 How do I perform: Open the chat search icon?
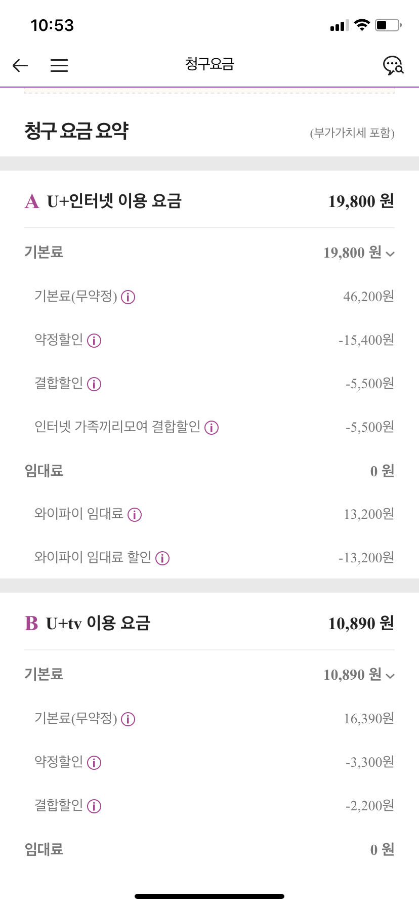pos(393,65)
